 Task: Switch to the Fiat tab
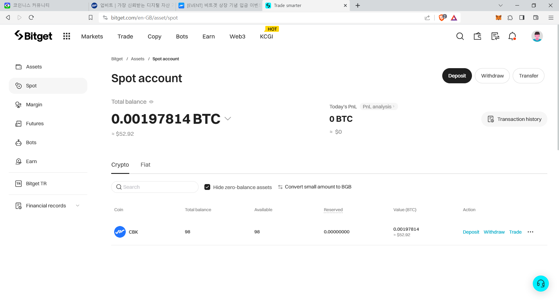[145, 165]
